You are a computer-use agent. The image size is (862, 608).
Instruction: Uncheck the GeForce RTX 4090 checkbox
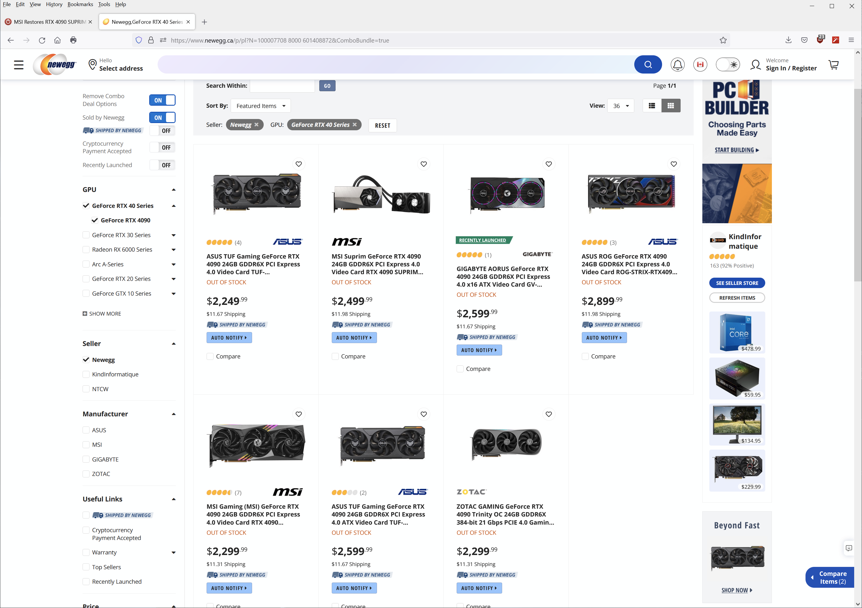click(95, 220)
